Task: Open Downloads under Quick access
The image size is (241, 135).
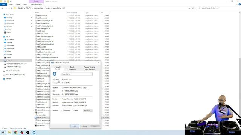Action: pyautogui.click(x=10, y=21)
